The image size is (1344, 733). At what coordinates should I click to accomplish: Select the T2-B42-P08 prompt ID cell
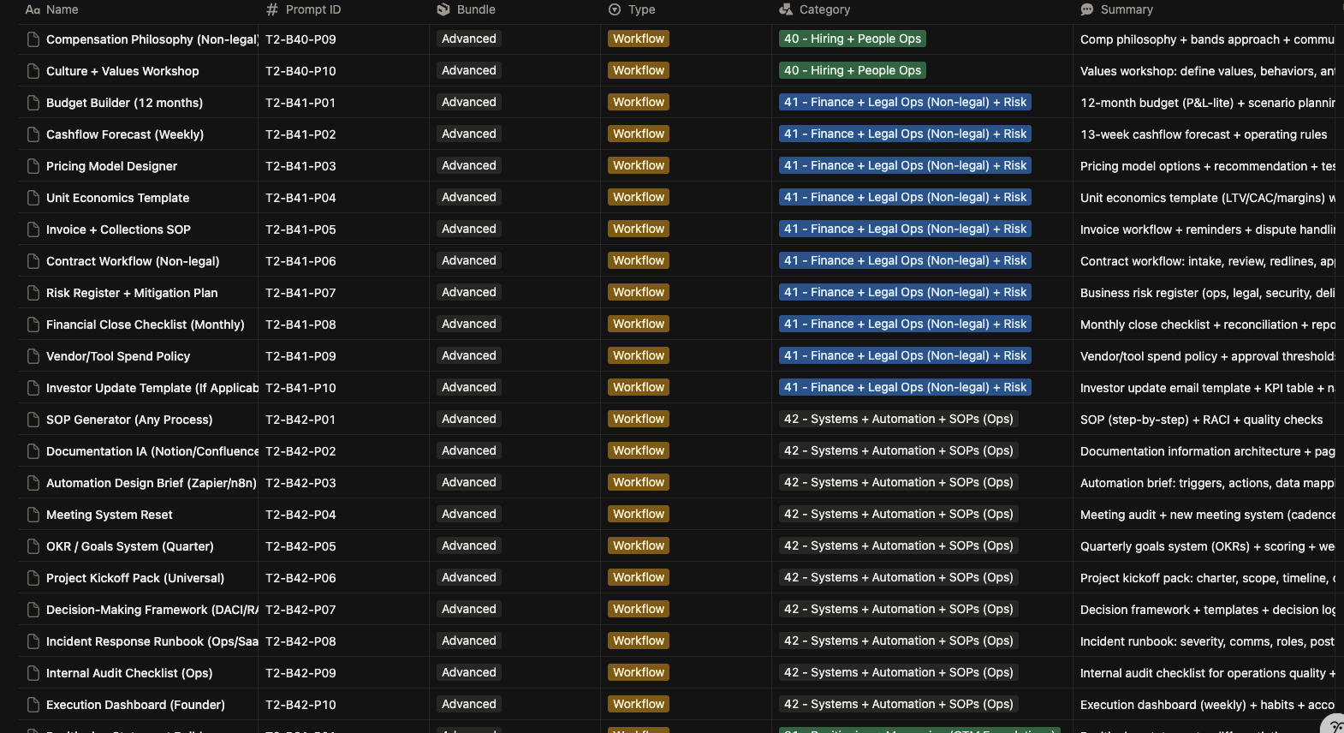tap(343, 641)
